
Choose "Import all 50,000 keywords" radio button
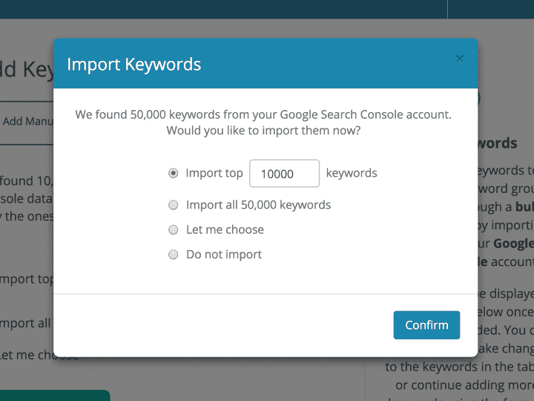[174, 205]
